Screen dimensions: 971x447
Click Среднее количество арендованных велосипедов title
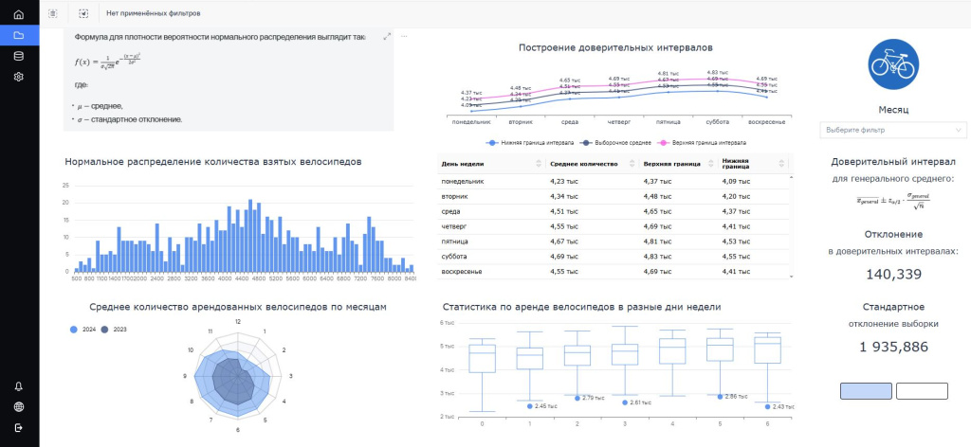point(238,307)
